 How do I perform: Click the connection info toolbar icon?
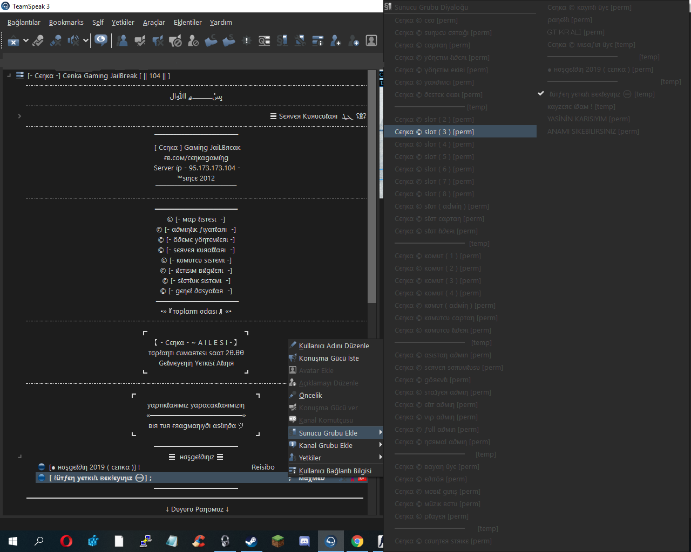pos(317,40)
